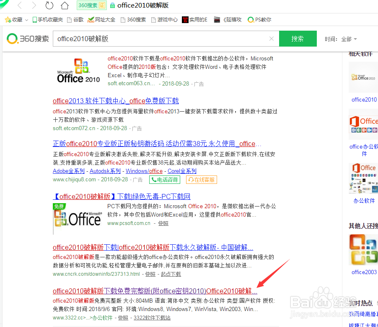Click the office2003 logo thumbnail
378x327 pixels.
click(363, 250)
